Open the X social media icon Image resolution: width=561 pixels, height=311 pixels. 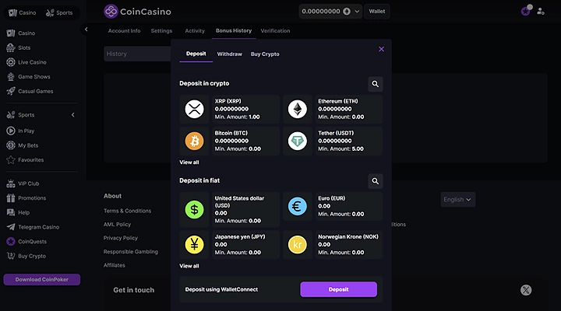click(x=526, y=290)
